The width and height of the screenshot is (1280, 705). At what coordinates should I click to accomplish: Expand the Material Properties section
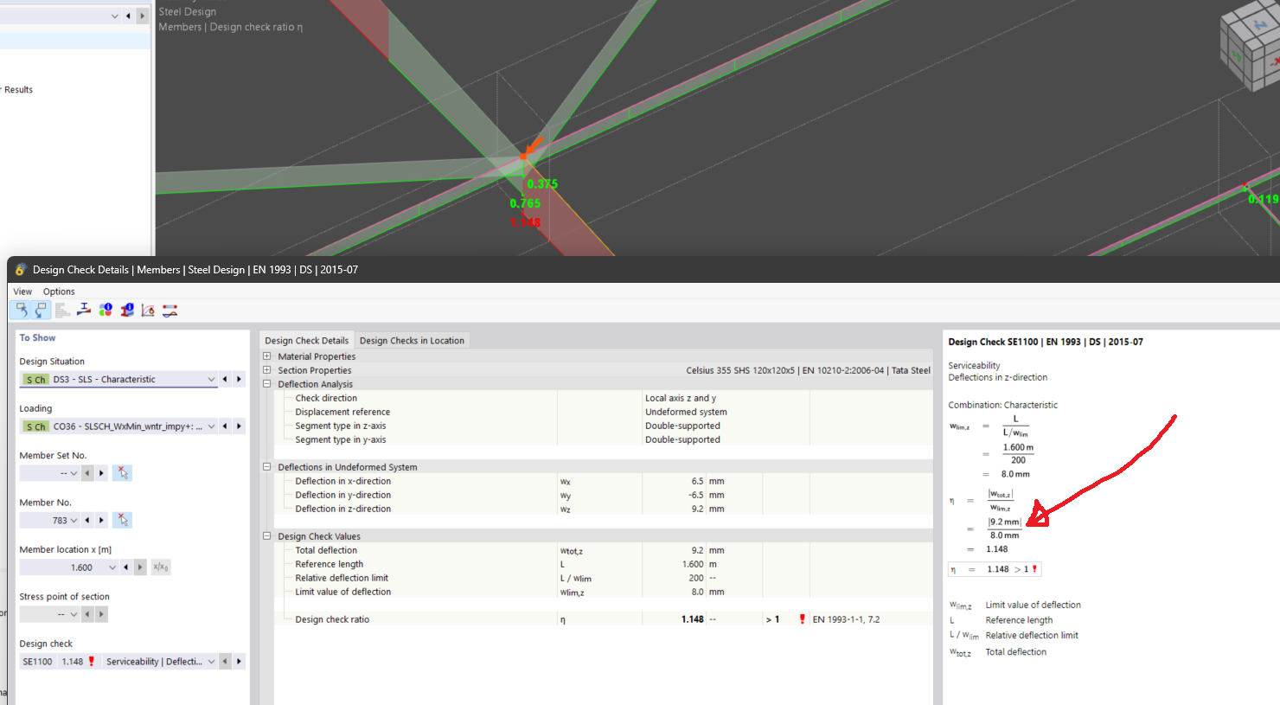coord(267,356)
